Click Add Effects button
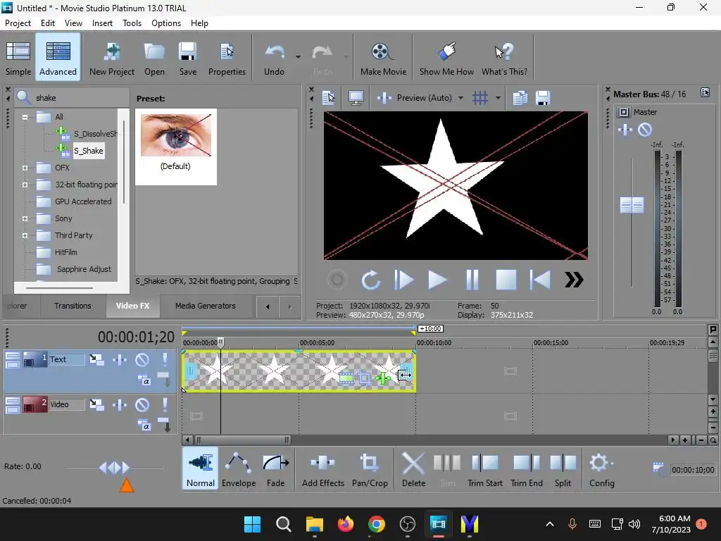Viewport: 721px width, 541px height. pos(322,469)
